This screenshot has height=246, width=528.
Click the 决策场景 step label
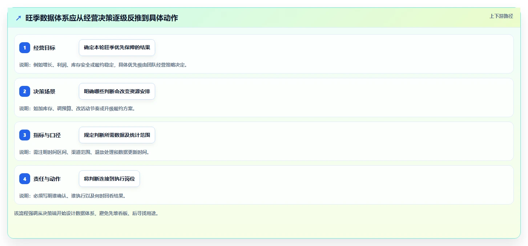pyautogui.click(x=44, y=91)
